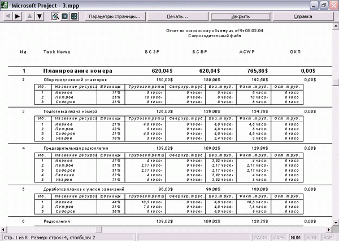The image size is (339, 241).
Task: Click Закрыть to close preview
Action: pyautogui.click(x=241, y=16)
